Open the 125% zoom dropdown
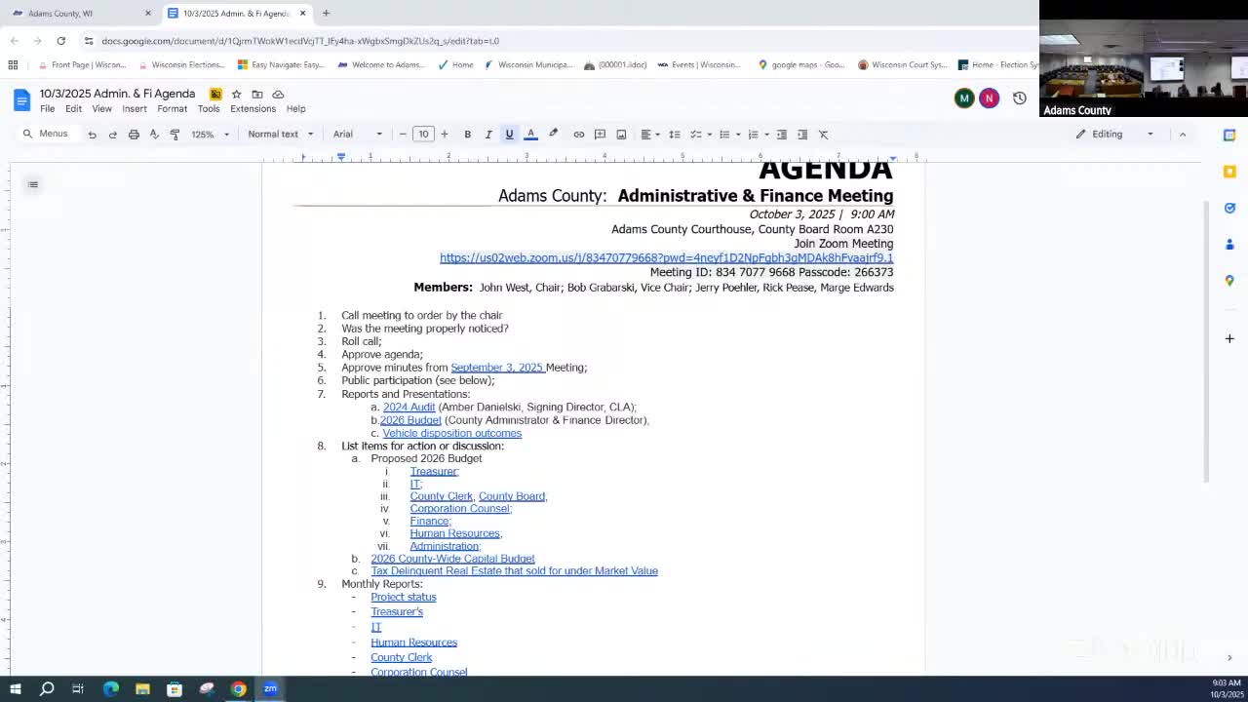Image resolution: width=1248 pixels, height=702 pixels. coord(210,135)
